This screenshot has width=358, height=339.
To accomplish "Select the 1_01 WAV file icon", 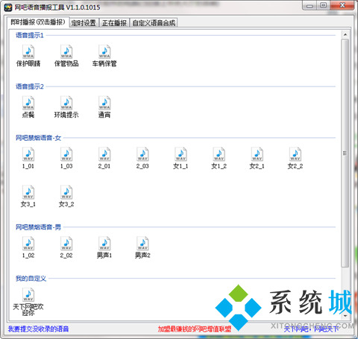I will (x=28, y=154).
